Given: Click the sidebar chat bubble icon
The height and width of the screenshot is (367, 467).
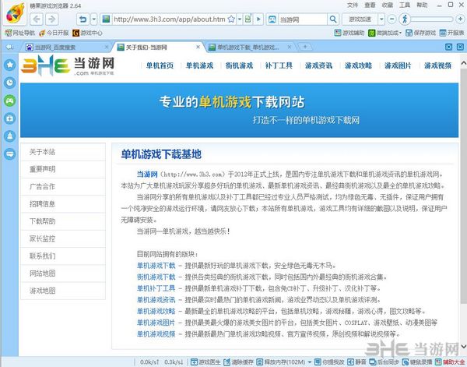Looking at the screenshot, I should click(x=10, y=154).
